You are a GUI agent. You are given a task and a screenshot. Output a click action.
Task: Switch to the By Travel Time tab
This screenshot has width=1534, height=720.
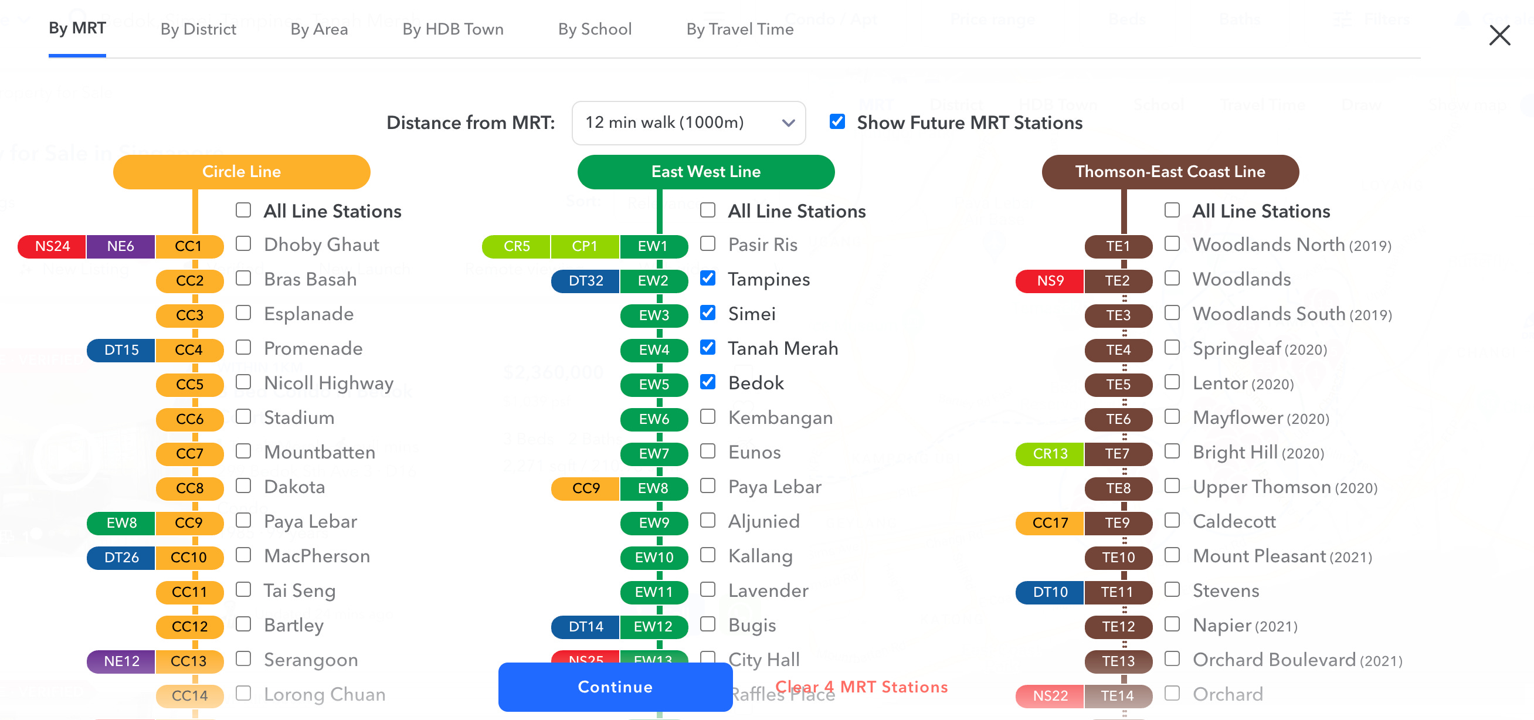click(739, 29)
